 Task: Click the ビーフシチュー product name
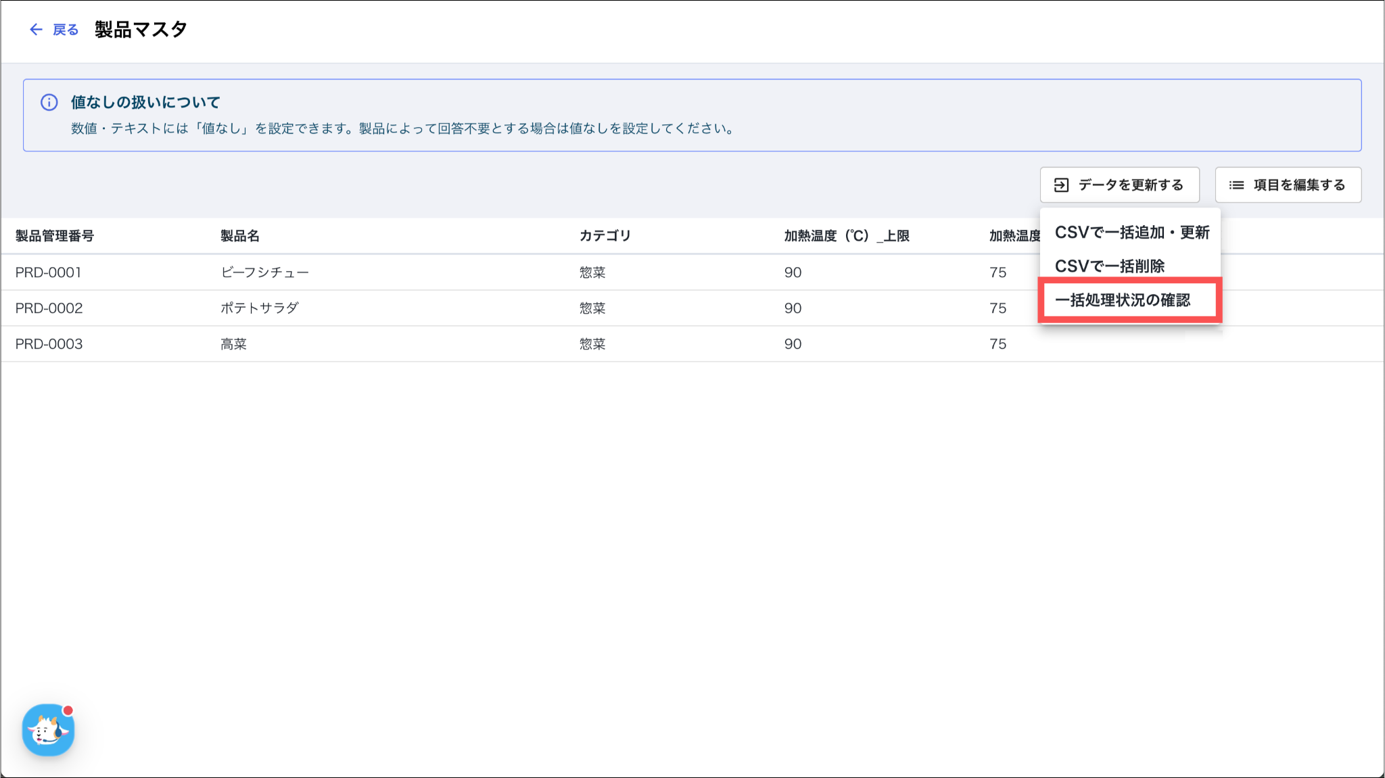pyautogui.click(x=264, y=272)
